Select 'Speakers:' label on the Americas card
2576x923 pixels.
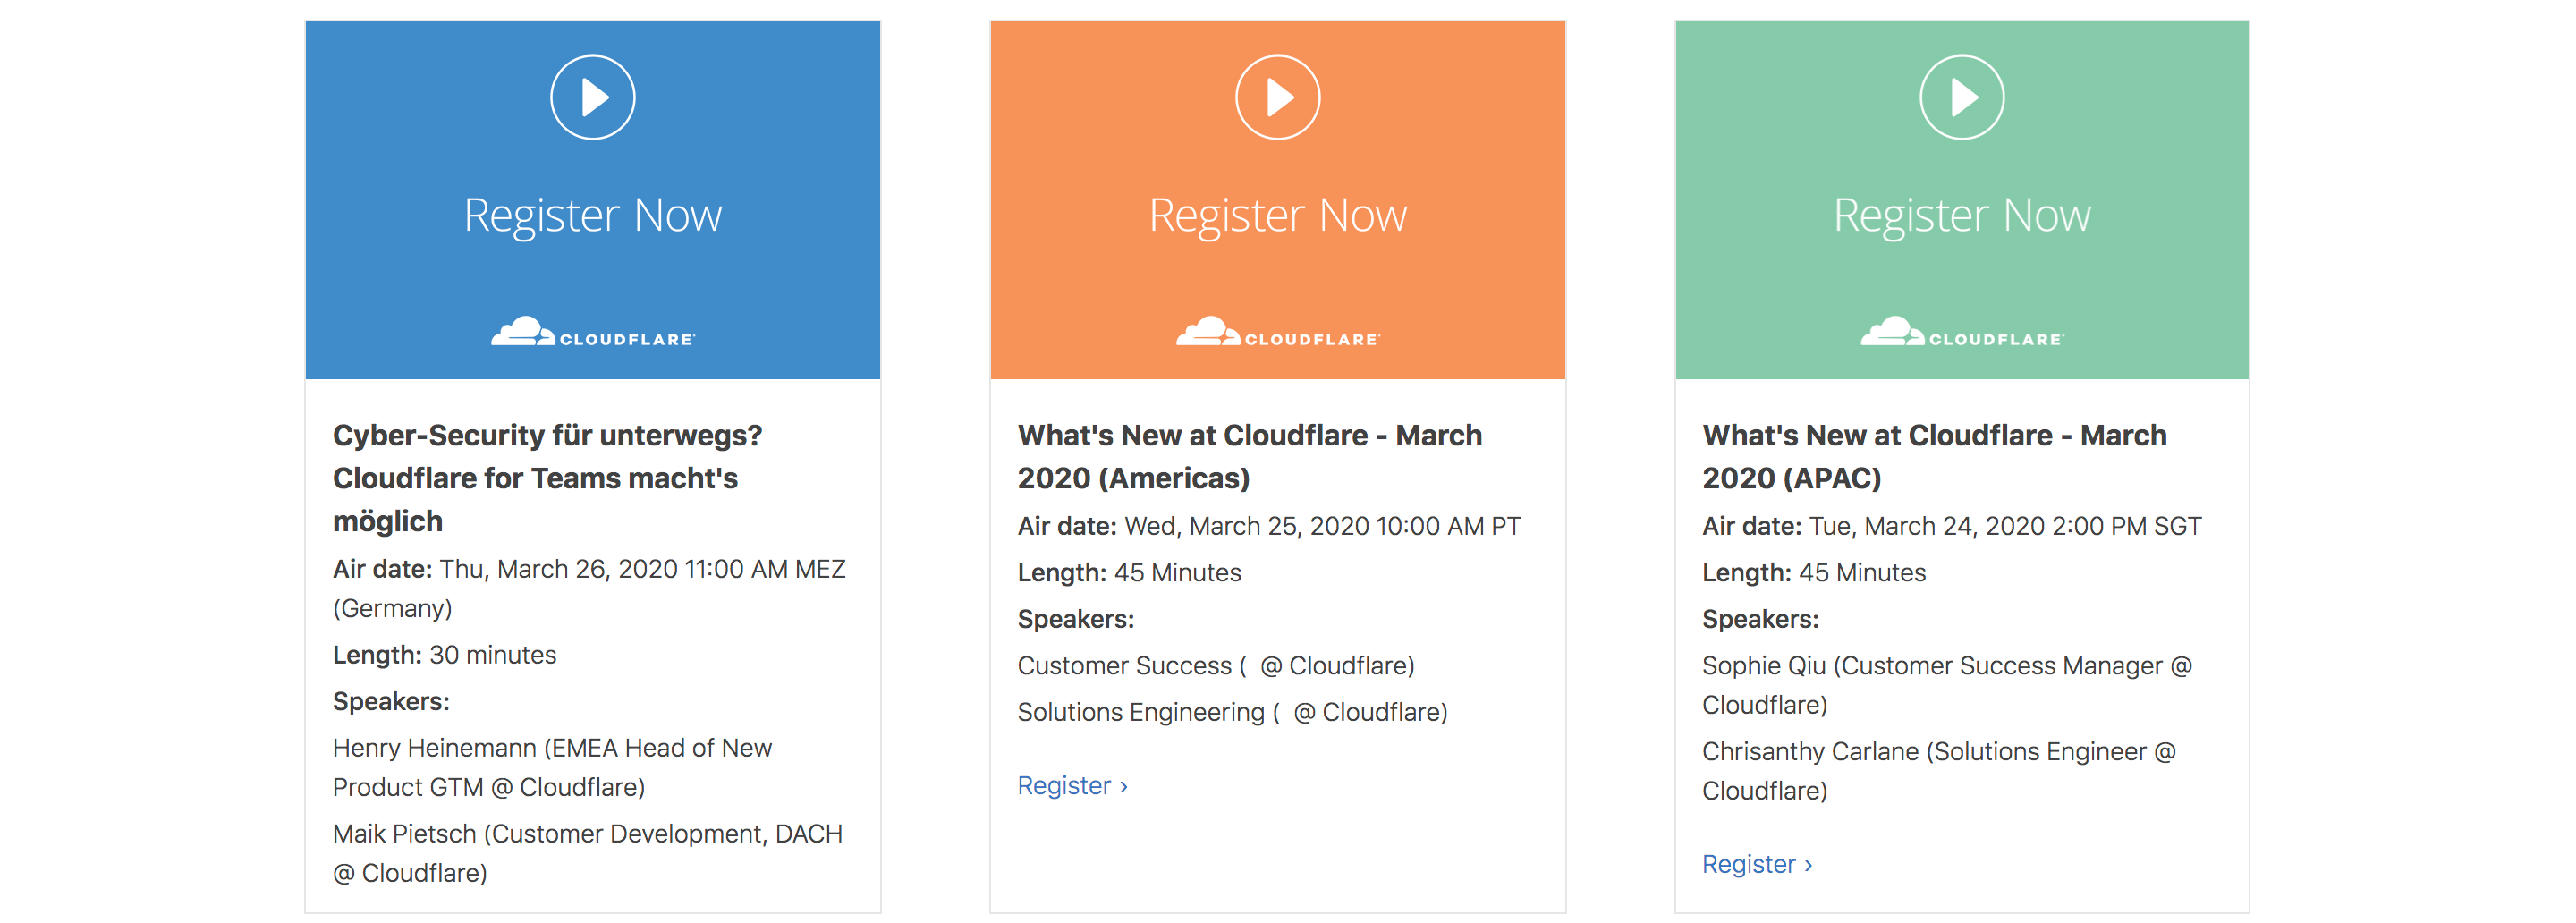1076,620
